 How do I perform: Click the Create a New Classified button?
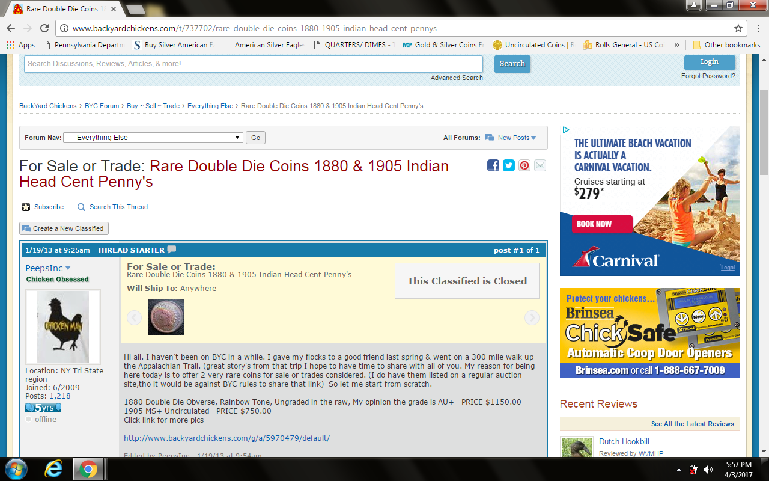click(x=64, y=228)
